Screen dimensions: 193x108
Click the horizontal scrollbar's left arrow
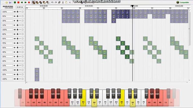[x=27, y=82]
